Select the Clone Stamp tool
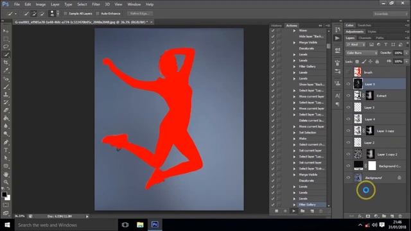The height and width of the screenshot is (231, 411). click(x=6, y=94)
